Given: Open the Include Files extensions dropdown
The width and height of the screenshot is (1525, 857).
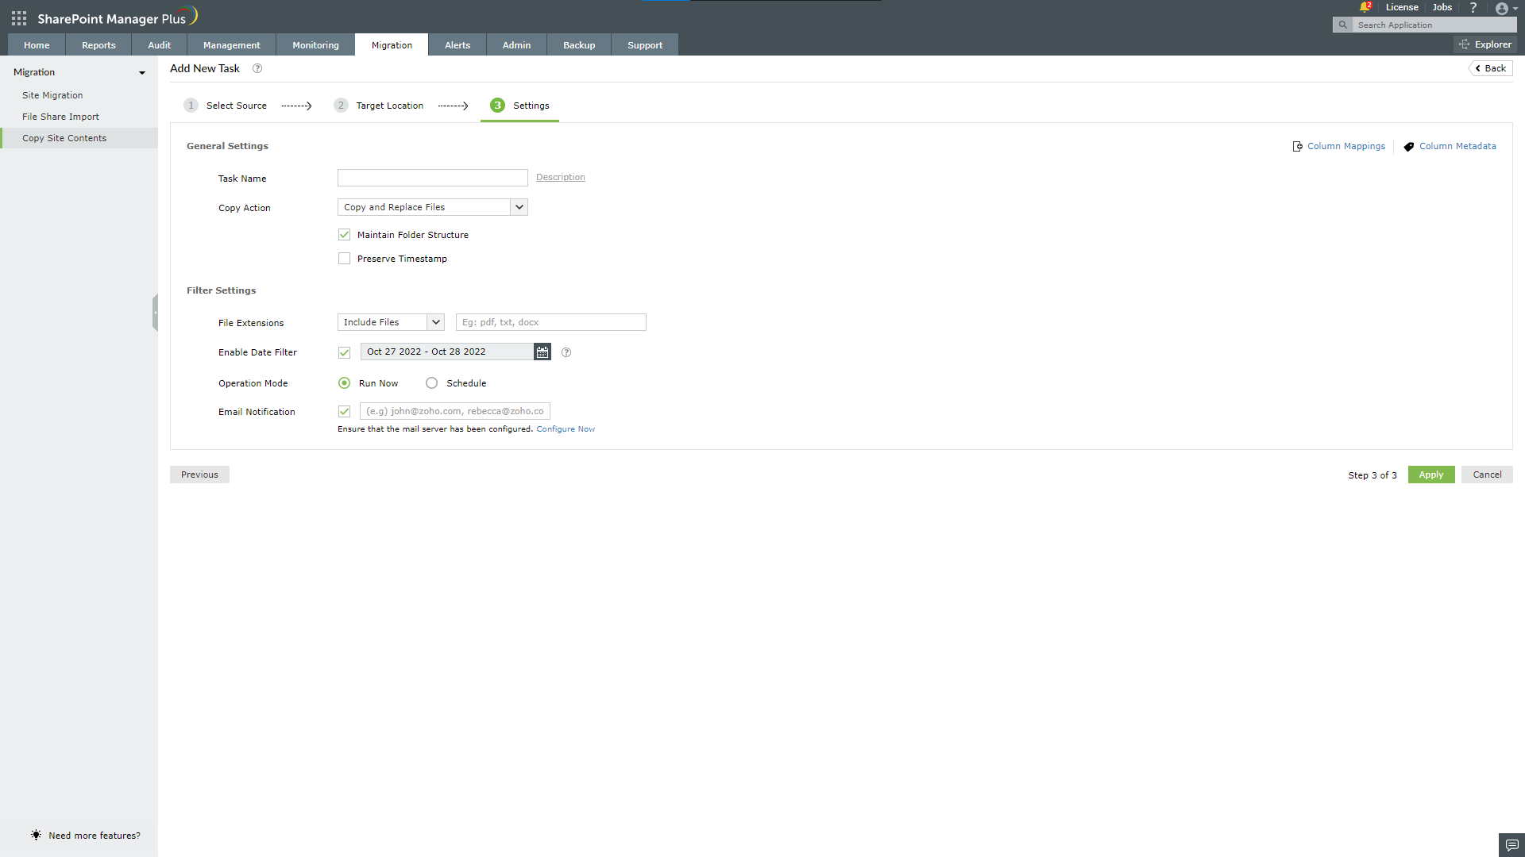Looking at the screenshot, I should point(435,322).
